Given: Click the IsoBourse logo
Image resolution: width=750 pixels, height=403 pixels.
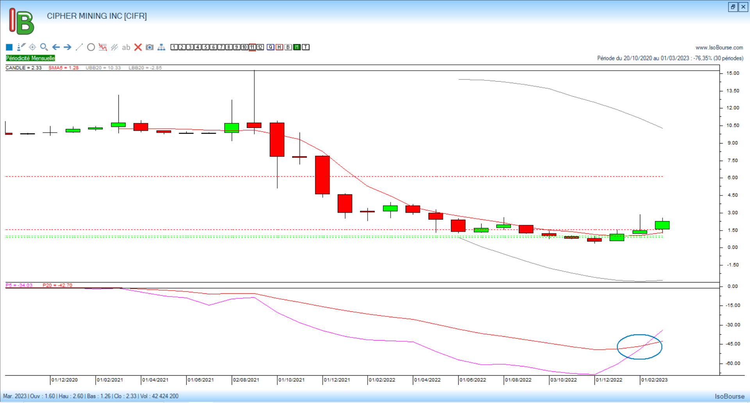Looking at the screenshot, I should (21, 21).
